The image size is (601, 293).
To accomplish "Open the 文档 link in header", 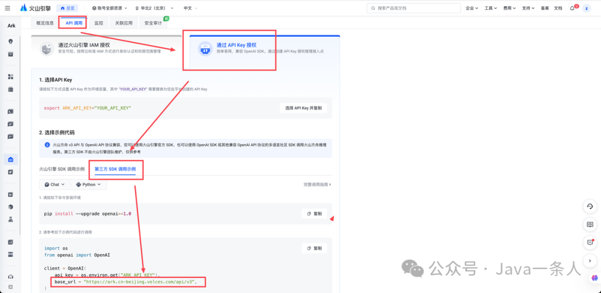I will click(x=558, y=8).
